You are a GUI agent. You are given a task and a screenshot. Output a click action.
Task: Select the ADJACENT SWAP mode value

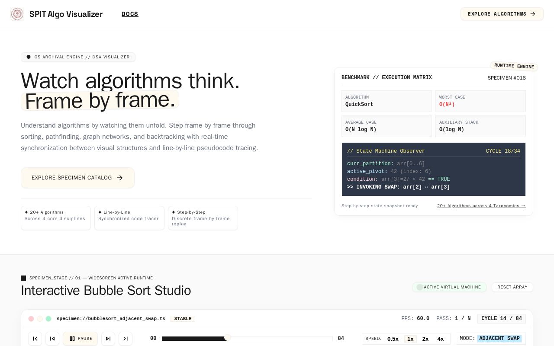coord(499,338)
